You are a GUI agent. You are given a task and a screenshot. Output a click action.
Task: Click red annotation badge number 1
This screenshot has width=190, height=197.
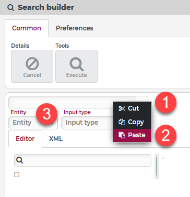165,102
